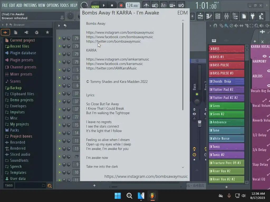
Task: Open the Channel rack options arrow menu
Action: click(59, 26)
